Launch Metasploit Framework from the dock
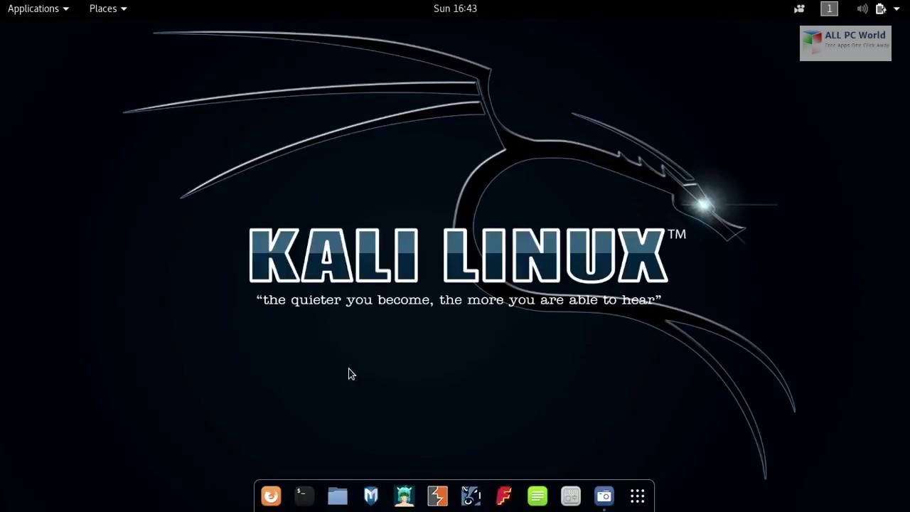 pos(371,496)
